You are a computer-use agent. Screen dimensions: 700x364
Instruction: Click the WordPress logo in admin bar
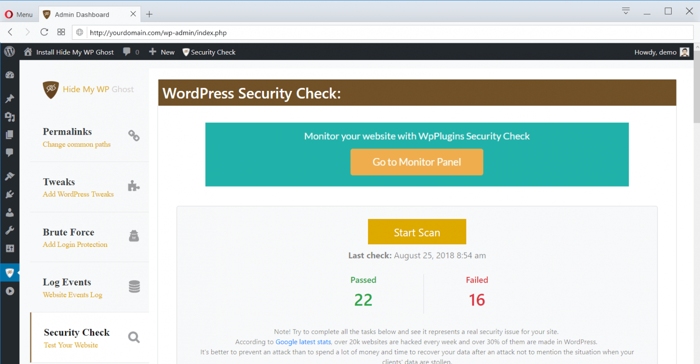(10, 52)
